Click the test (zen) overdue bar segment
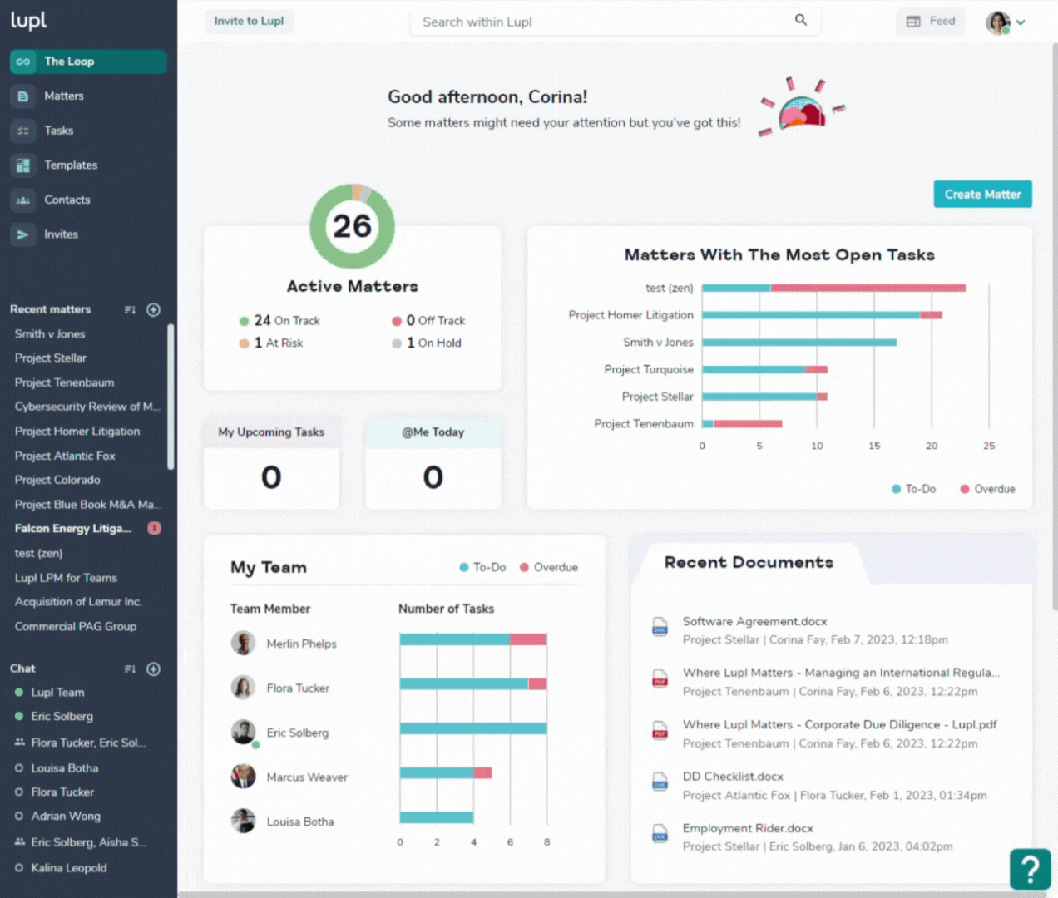The image size is (1058, 898). (x=868, y=288)
